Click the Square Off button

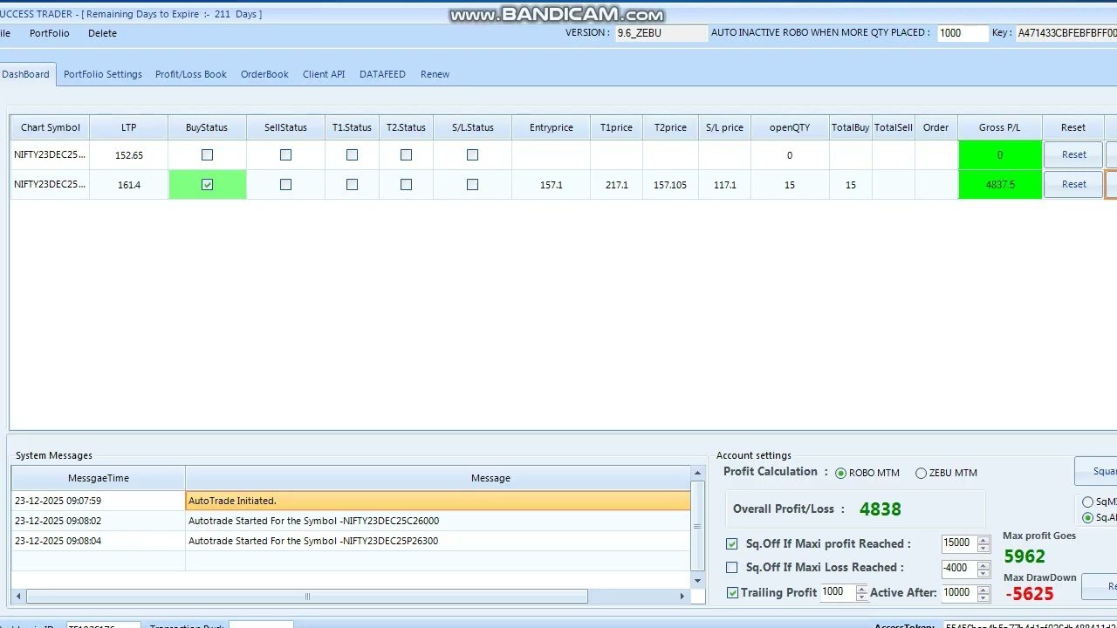point(1100,471)
